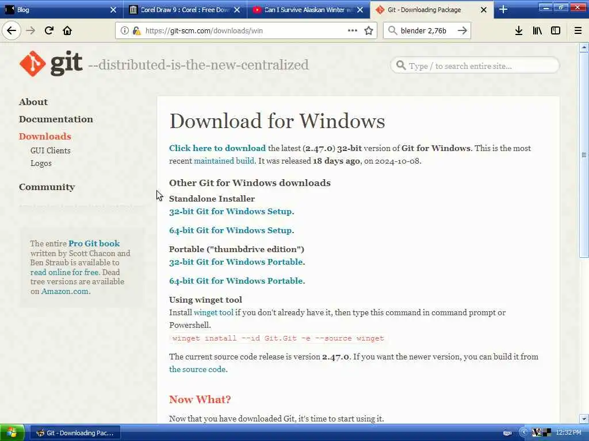Reload the current page

(x=49, y=30)
